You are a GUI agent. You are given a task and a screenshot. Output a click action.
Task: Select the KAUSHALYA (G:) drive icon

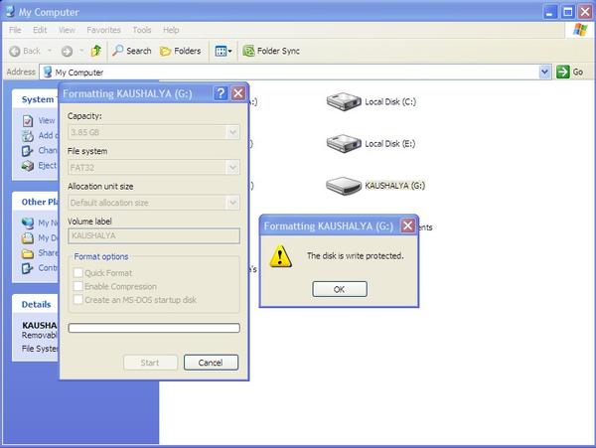344,186
